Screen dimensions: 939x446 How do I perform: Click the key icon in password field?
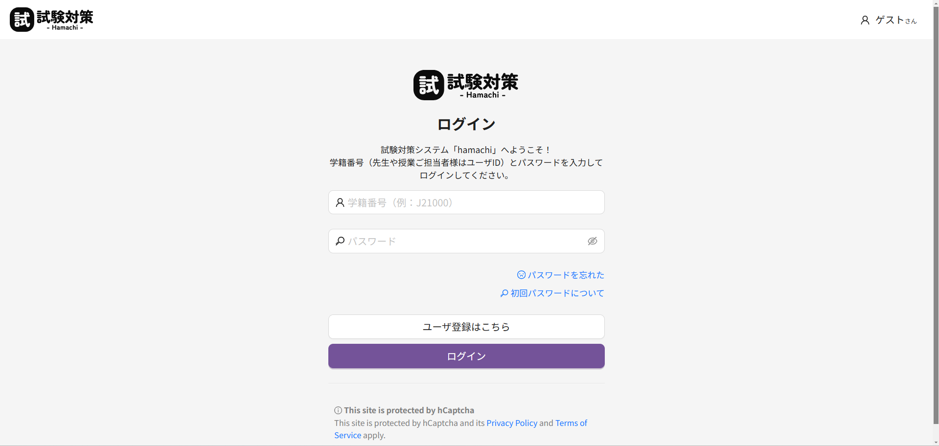(x=340, y=241)
